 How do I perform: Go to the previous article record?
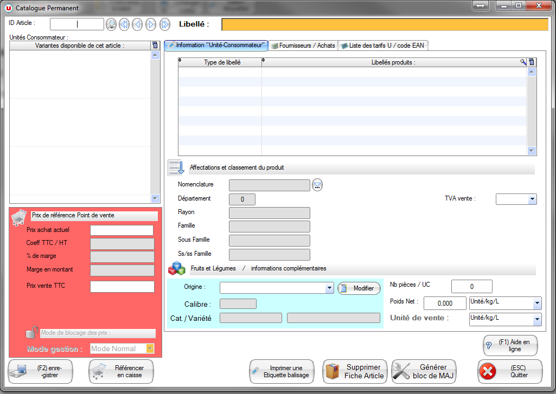point(138,24)
